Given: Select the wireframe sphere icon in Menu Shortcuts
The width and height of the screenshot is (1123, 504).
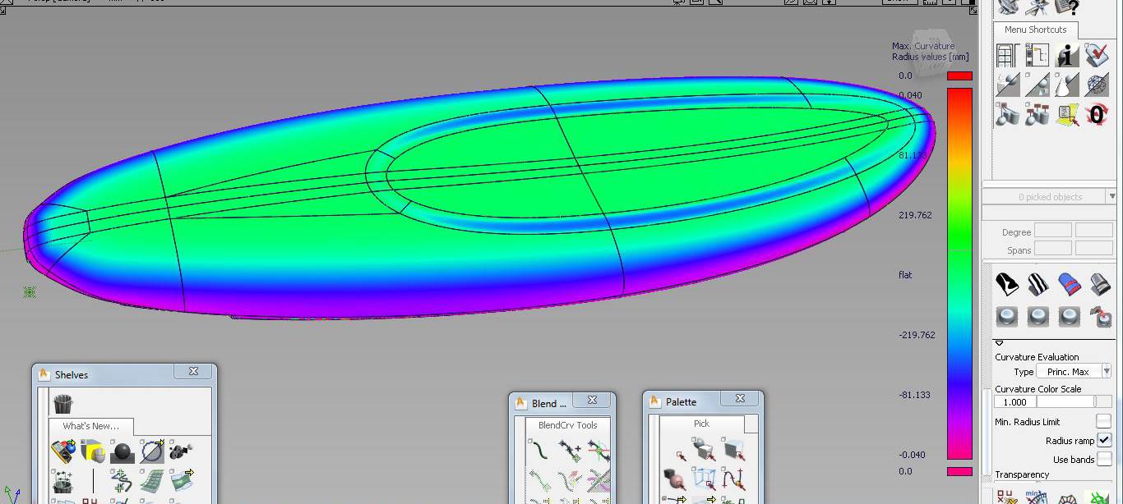Looking at the screenshot, I should (1097, 85).
